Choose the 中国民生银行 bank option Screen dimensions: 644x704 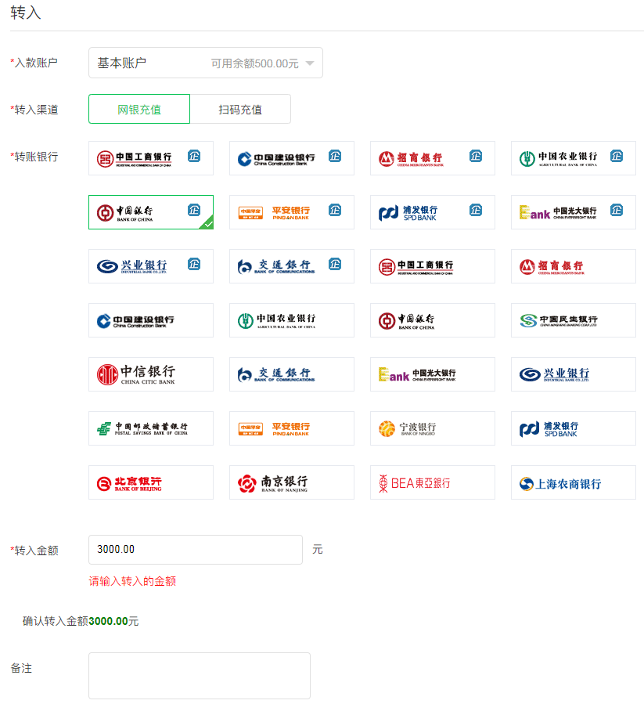coord(574,320)
